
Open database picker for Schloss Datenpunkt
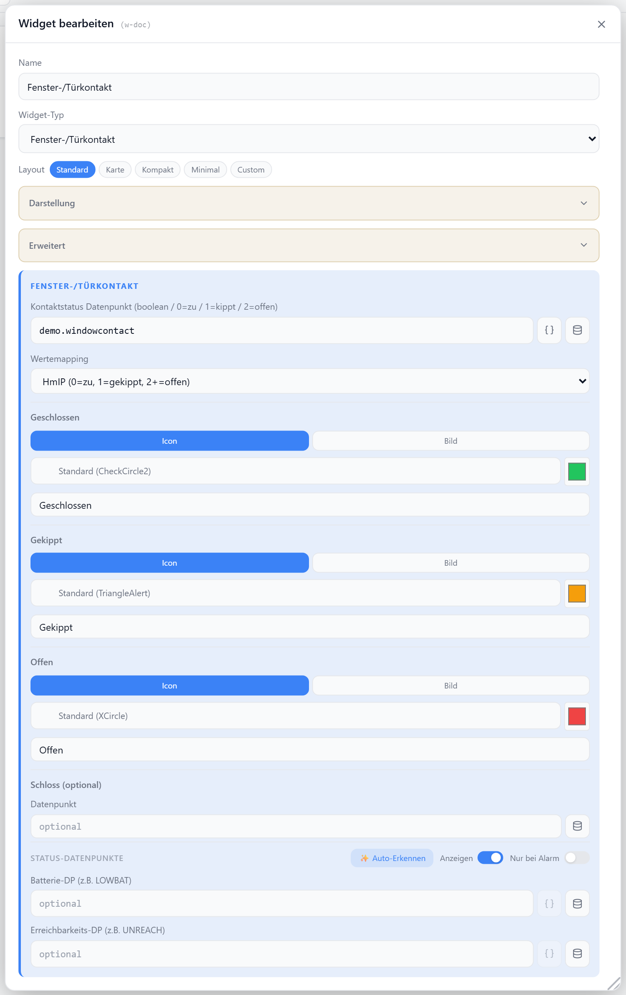[x=577, y=826]
